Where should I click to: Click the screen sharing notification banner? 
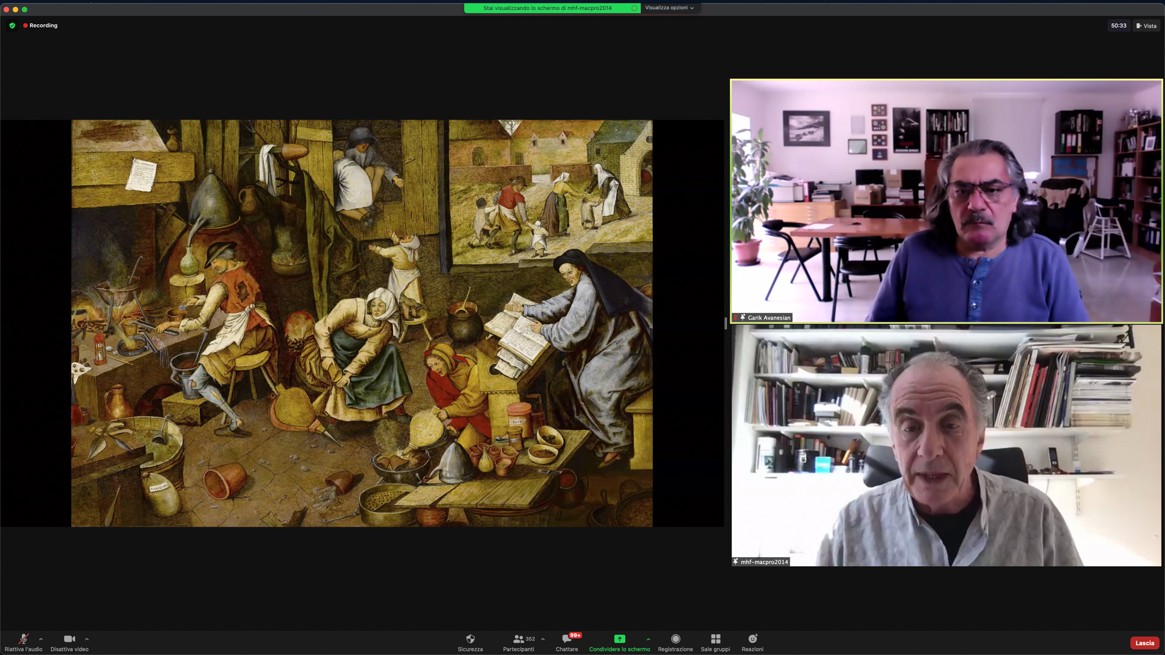(x=552, y=8)
